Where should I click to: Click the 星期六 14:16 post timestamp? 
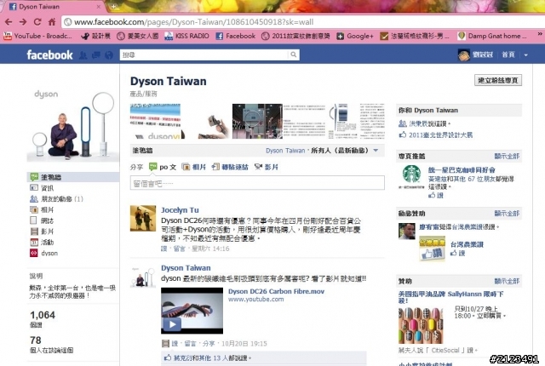210,249
